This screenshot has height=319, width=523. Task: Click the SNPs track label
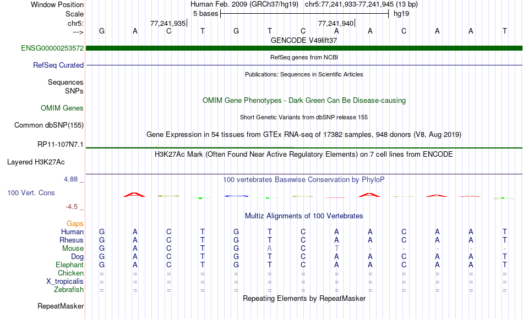(74, 91)
